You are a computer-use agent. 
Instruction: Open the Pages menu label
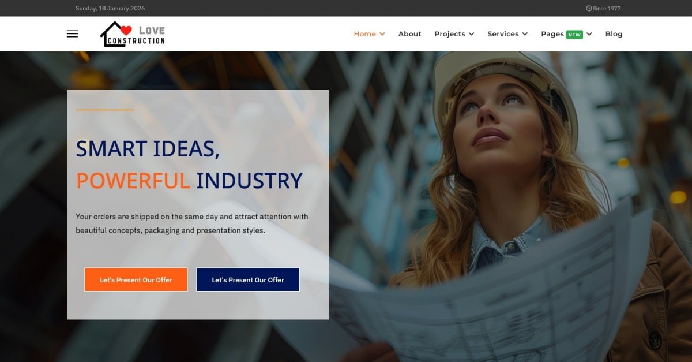tap(552, 34)
